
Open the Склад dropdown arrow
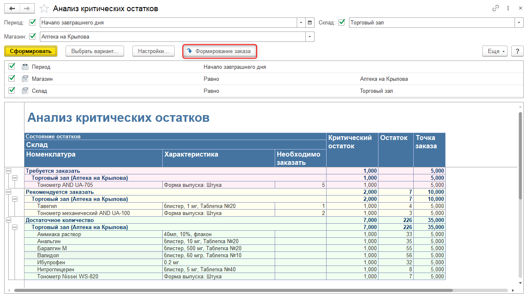pos(519,23)
